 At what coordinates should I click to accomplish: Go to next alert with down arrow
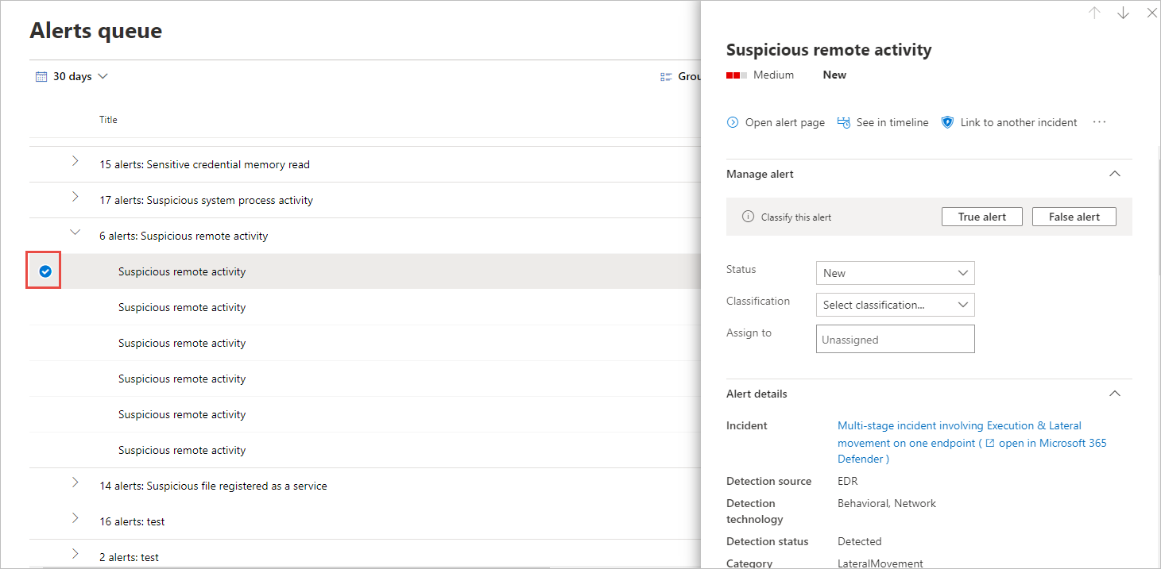coord(1123,13)
